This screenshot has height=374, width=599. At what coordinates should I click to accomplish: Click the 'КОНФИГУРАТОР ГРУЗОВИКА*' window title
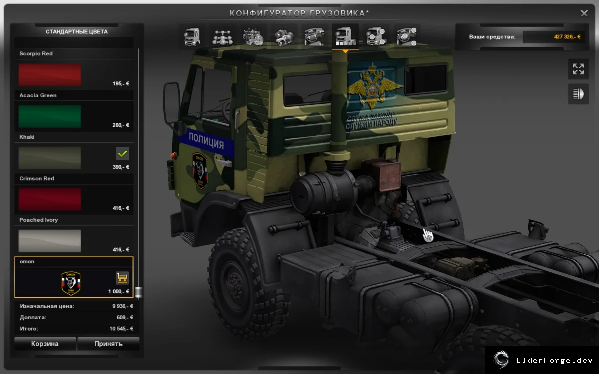(299, 13)
